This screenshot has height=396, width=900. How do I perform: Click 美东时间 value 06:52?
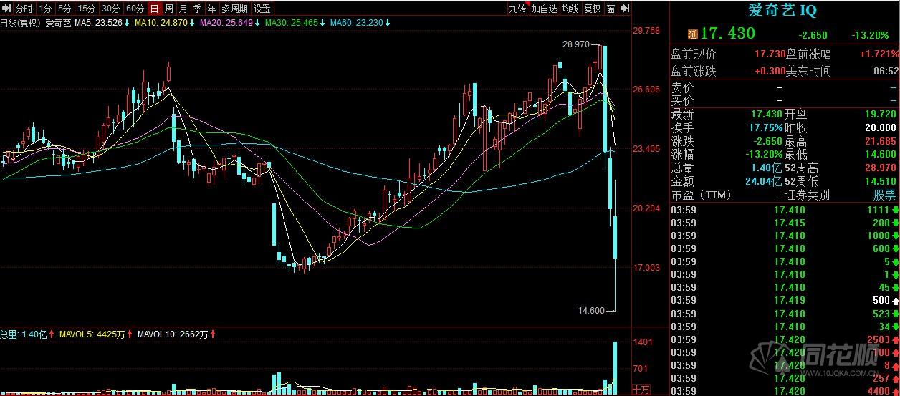click(x=886, y=71)
